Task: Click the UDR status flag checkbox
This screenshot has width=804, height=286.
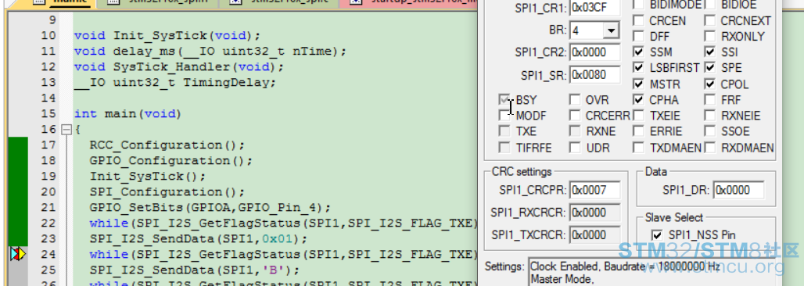Action: [575, 148]
